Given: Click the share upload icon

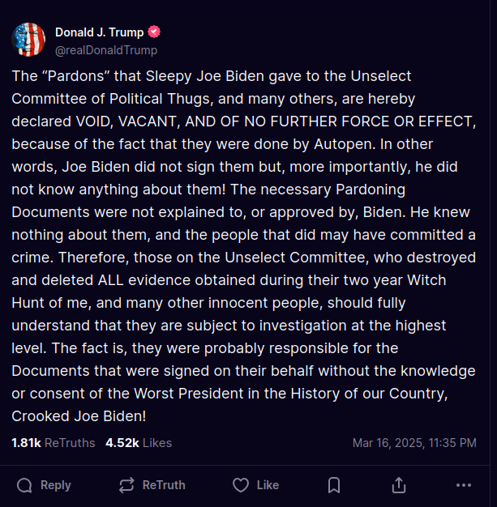Looking at the screenshot, I should click(398, 485).
